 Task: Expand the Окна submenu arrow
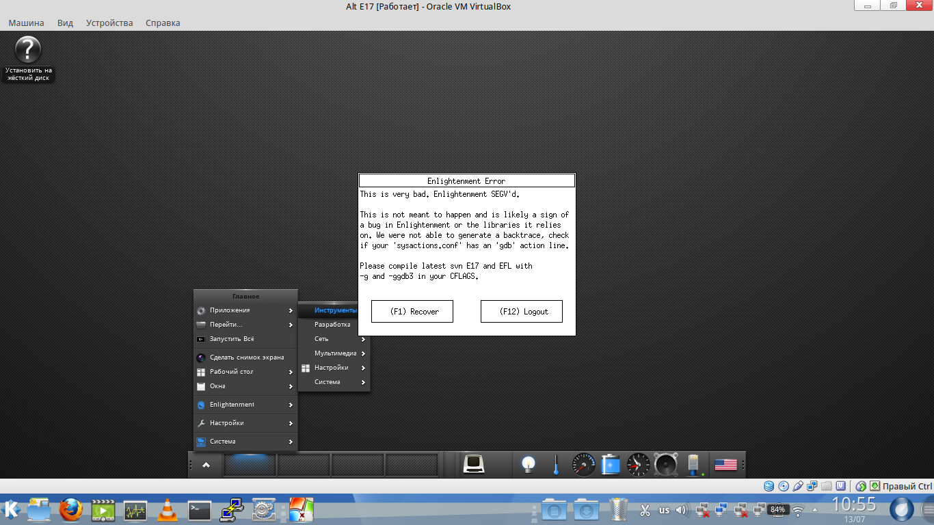291,386
